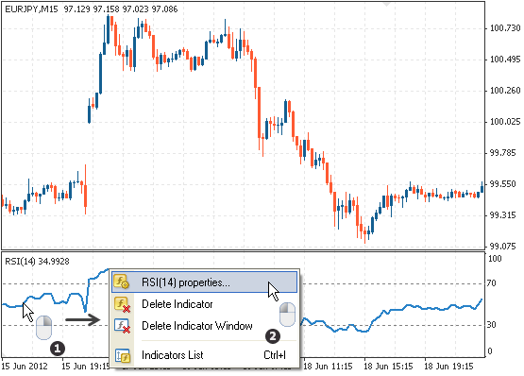Click the RSI properties gear icon
Screen dimensions: 524x376
121,282
